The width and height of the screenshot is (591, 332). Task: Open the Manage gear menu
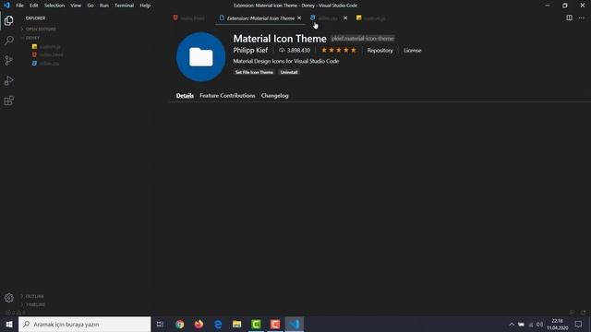[x=8, y=298]
